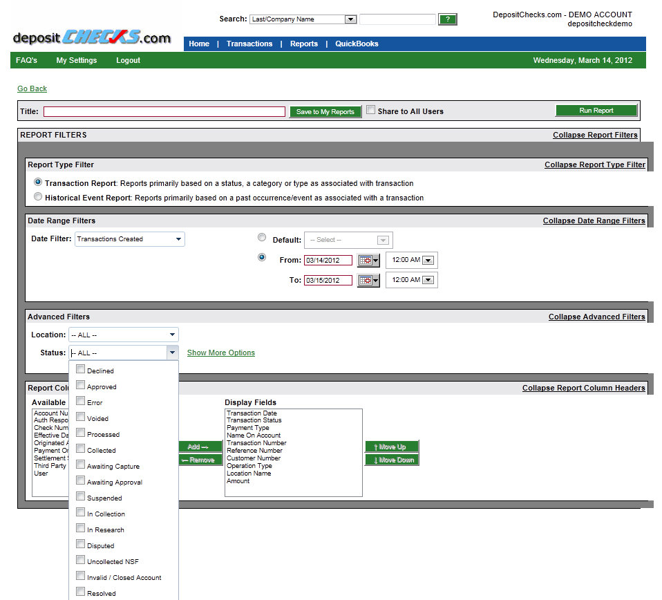Check the In Collection status checkbox

coord(80,512)
